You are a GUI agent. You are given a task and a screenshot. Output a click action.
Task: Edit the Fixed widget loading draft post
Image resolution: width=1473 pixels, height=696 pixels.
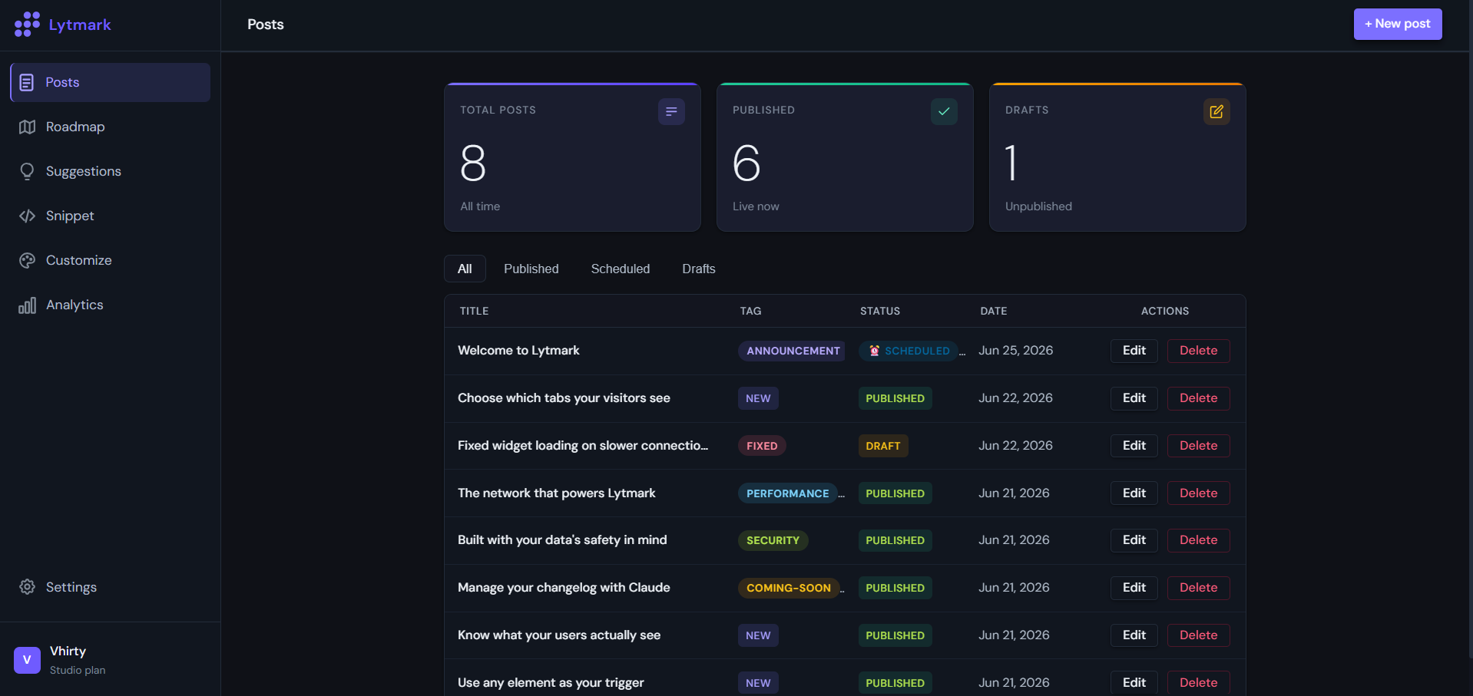(1134, 446)
